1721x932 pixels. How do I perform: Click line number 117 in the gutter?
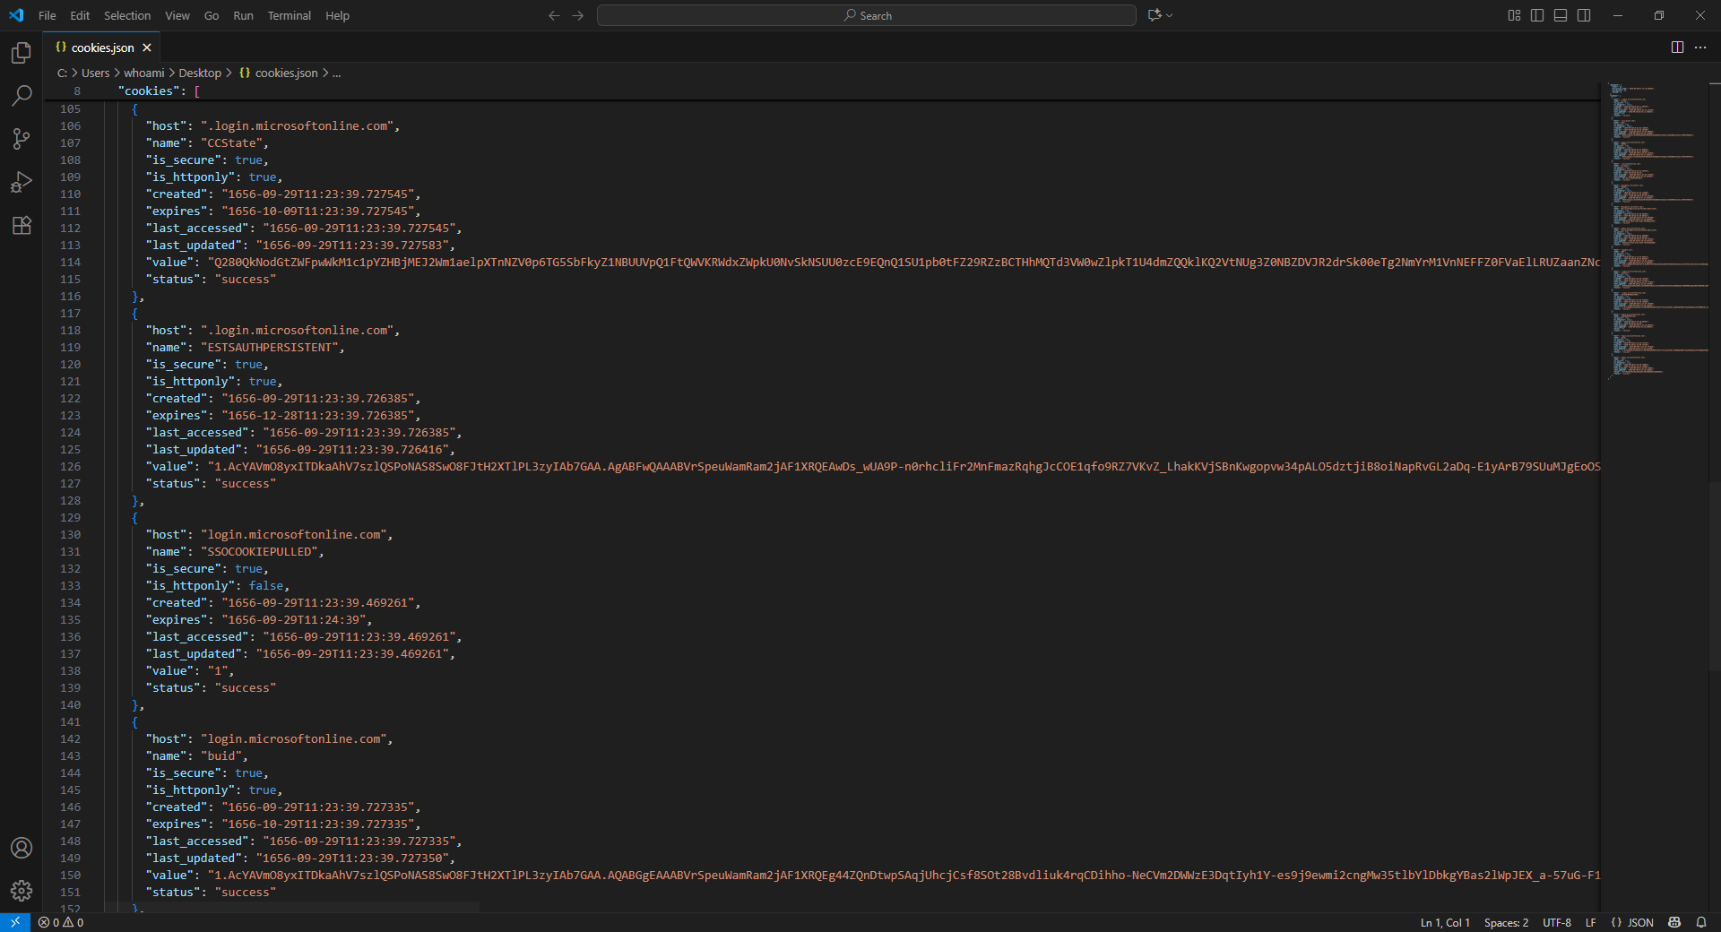[x=70, y=314]
